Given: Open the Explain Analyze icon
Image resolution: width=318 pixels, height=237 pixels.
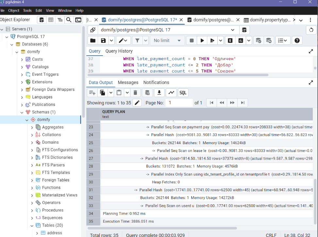Looking at the screenshot, I should pos(241,41).
